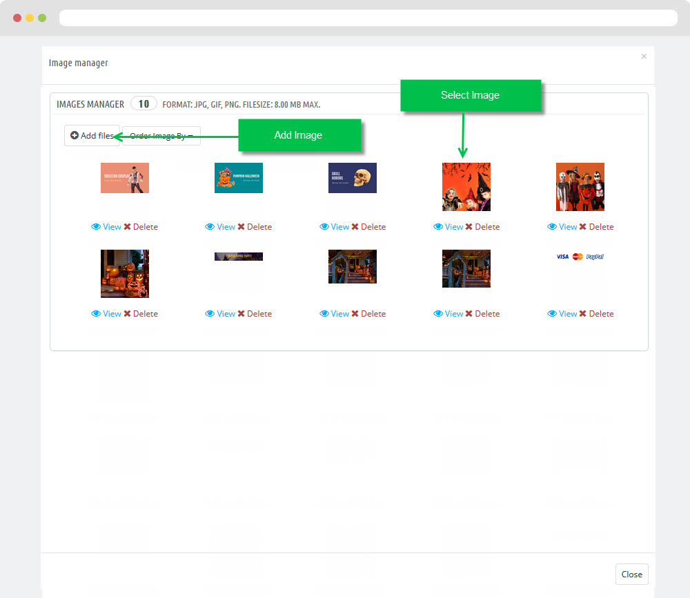Open the Order Image By dropdown
The image size is (690, 598).
(x=161, y=135)
